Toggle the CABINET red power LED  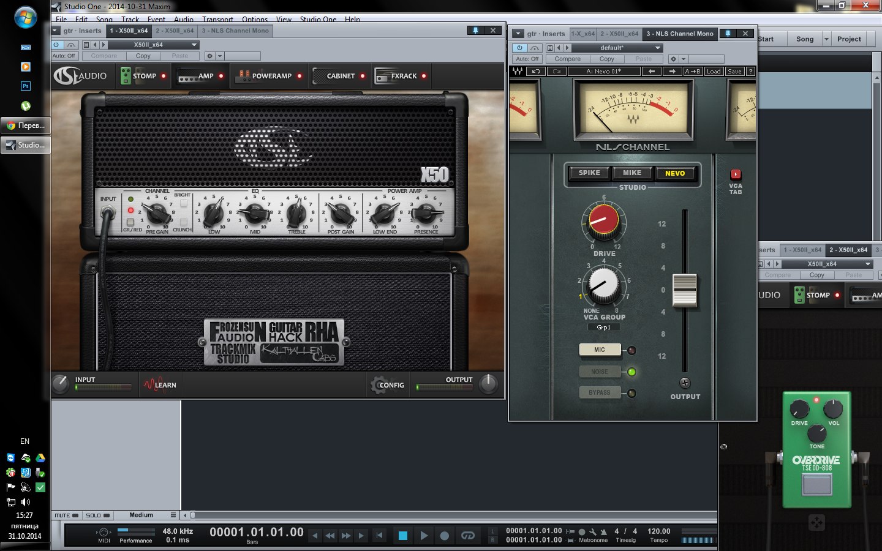363,76
